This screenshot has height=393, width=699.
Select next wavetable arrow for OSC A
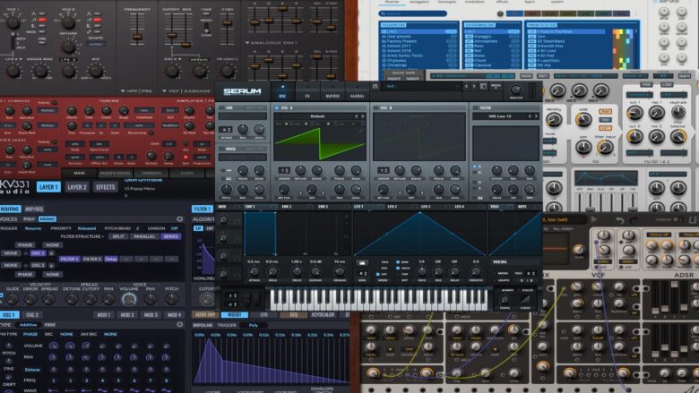pos(362,116)
